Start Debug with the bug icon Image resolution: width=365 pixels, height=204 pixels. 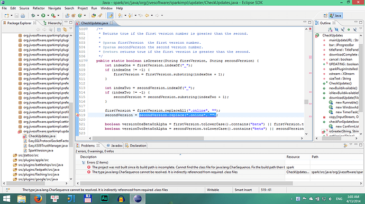point(33,15)
